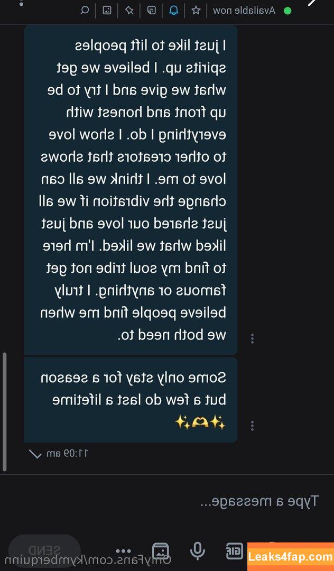Attach a photo with the image icon
This screenshot has width=334, height=571.
[160, 550]
